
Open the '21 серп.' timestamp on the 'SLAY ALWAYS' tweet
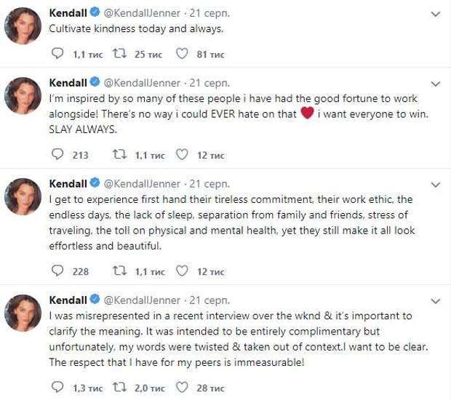pyautogui.click(x=209, y=83)
